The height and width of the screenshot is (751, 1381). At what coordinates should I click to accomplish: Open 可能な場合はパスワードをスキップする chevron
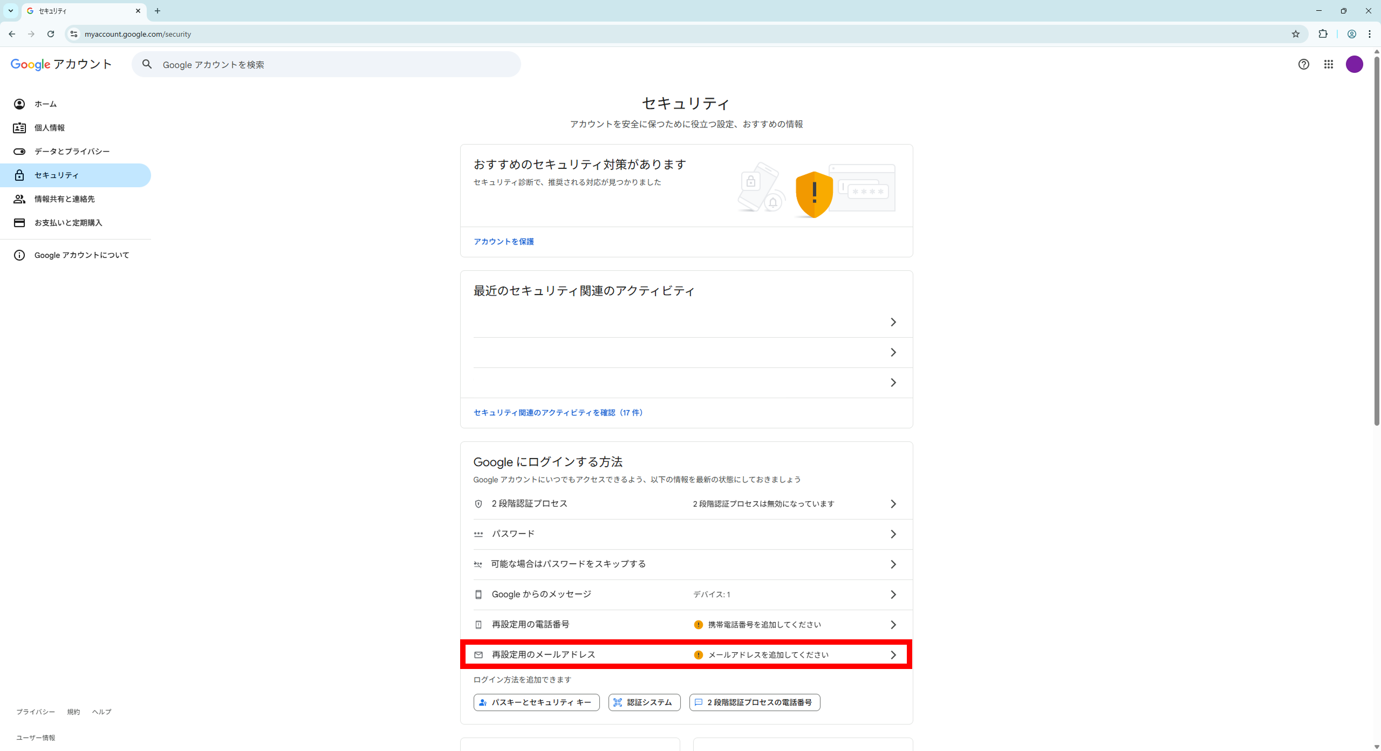[893, 564]
